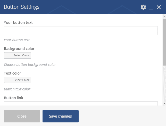The height and width of the screenshot is (126, 166).
Task: Click the 'Button Settings' header title
Action: coord(22,7)
